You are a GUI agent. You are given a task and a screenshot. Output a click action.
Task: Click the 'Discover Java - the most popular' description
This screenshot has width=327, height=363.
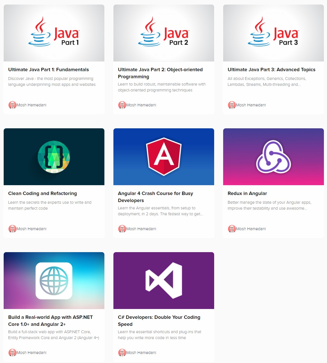[52, 82]
